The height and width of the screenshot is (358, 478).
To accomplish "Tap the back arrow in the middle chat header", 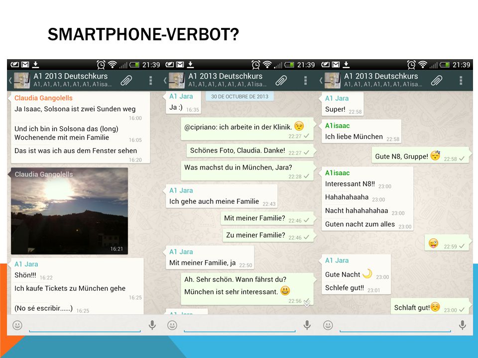I will pyautogui.click(x=165, y=81).
